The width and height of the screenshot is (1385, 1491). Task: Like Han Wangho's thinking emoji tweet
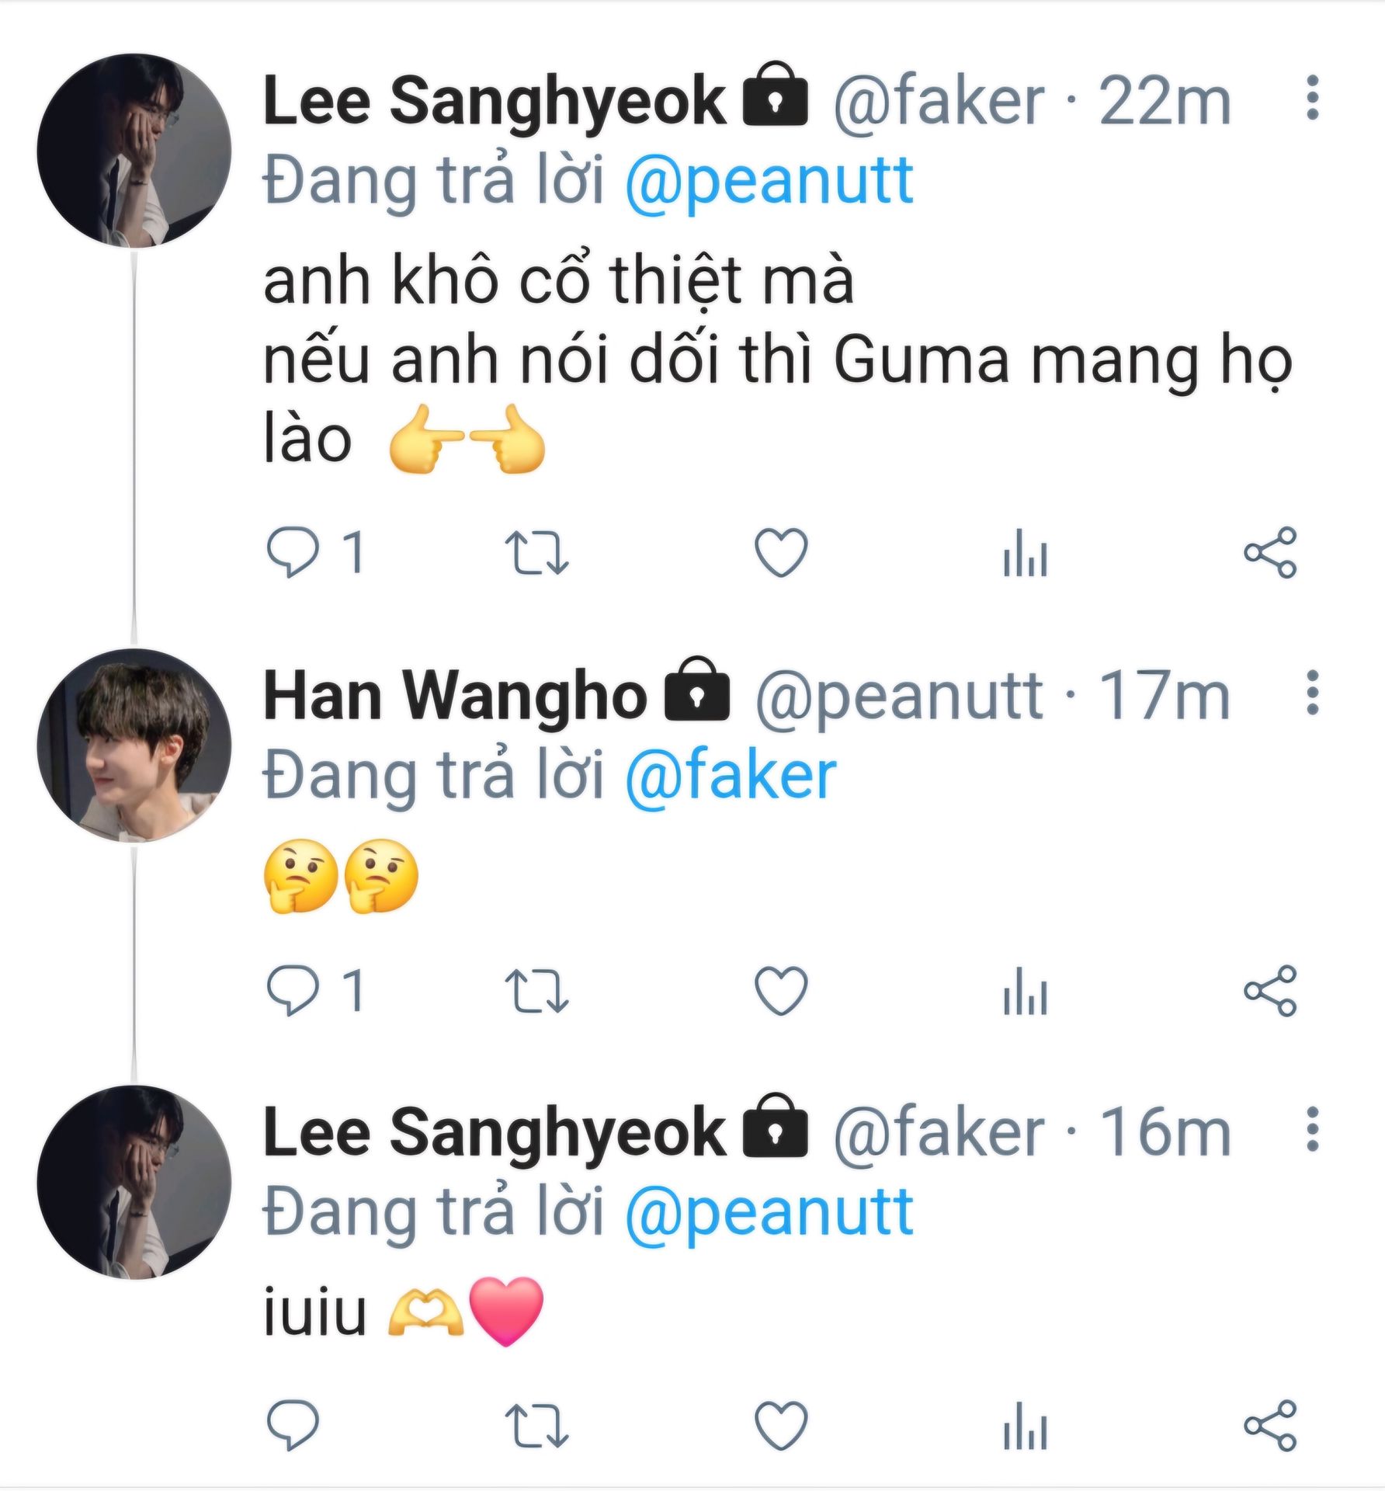point(781,991)
